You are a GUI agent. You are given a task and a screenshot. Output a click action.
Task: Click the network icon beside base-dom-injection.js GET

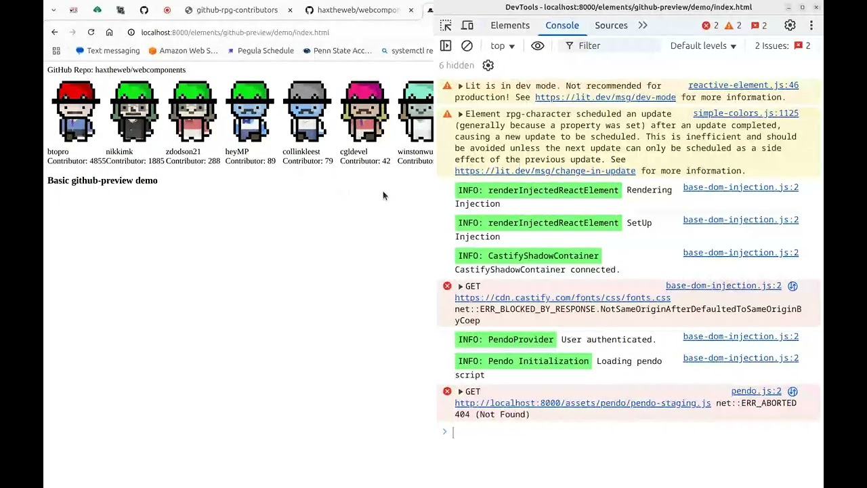point(792,286)
